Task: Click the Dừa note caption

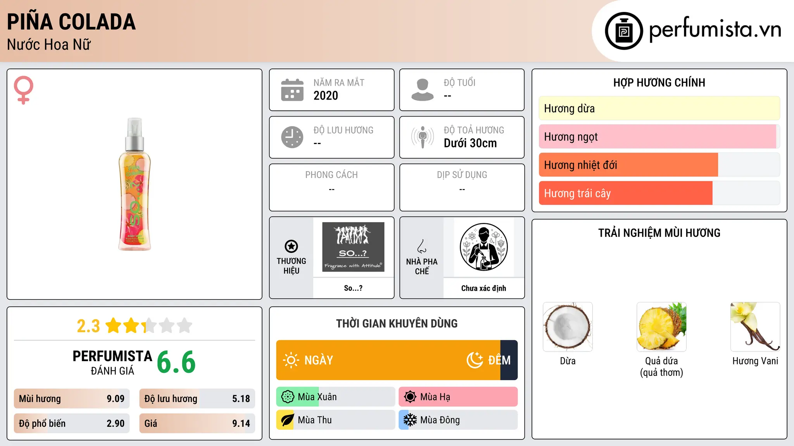Action: click(x=568, y=361)
